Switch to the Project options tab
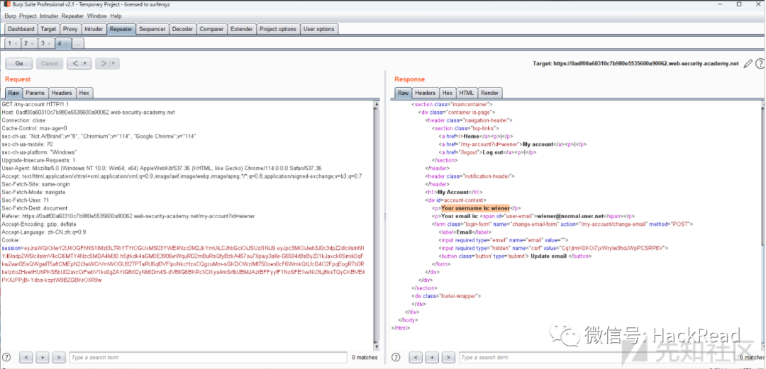The width and height of the screenshot is (766, 369). (x=277, y=29)
